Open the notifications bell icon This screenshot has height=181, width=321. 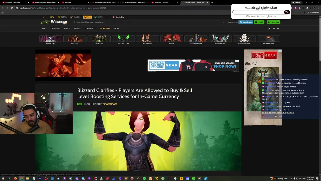(269, 28)
